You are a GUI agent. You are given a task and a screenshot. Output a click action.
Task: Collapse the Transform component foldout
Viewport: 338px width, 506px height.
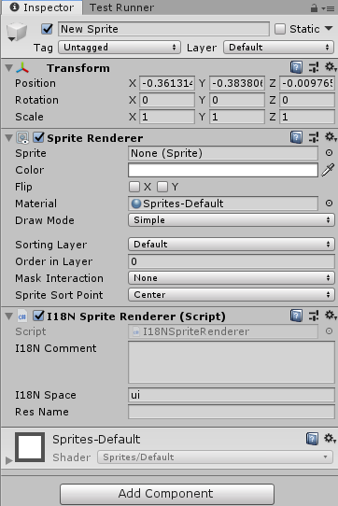click(8, 68)
